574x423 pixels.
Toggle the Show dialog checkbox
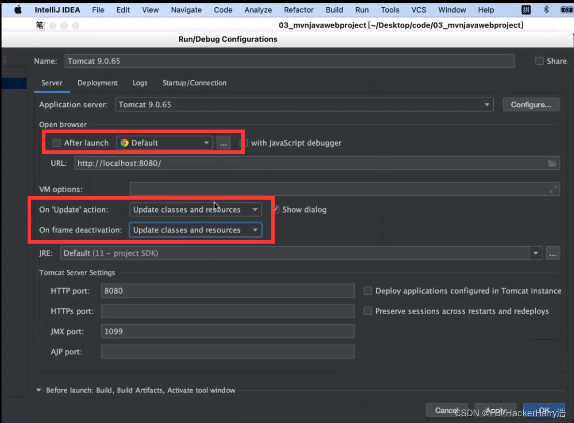pyautogui.click(x=276, y=210)
